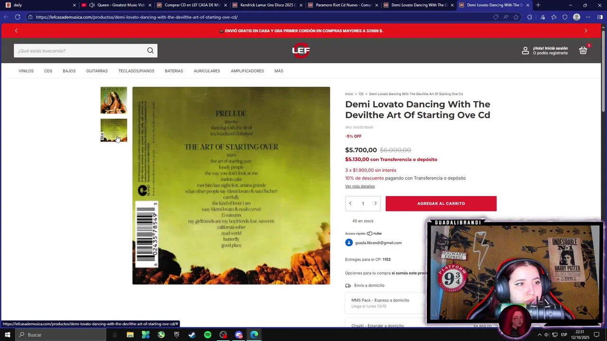607x341 pixels.
Task: Click Inicio breadcrumb link
Action: (349, 94)
